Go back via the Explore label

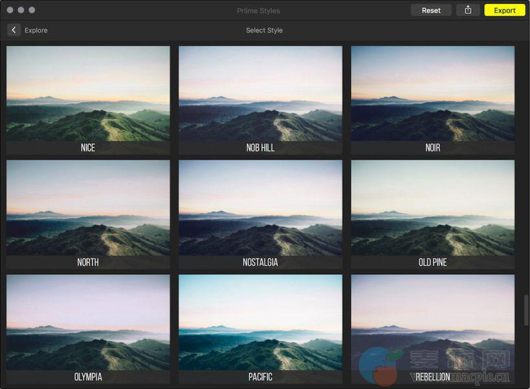coord(36,30)
